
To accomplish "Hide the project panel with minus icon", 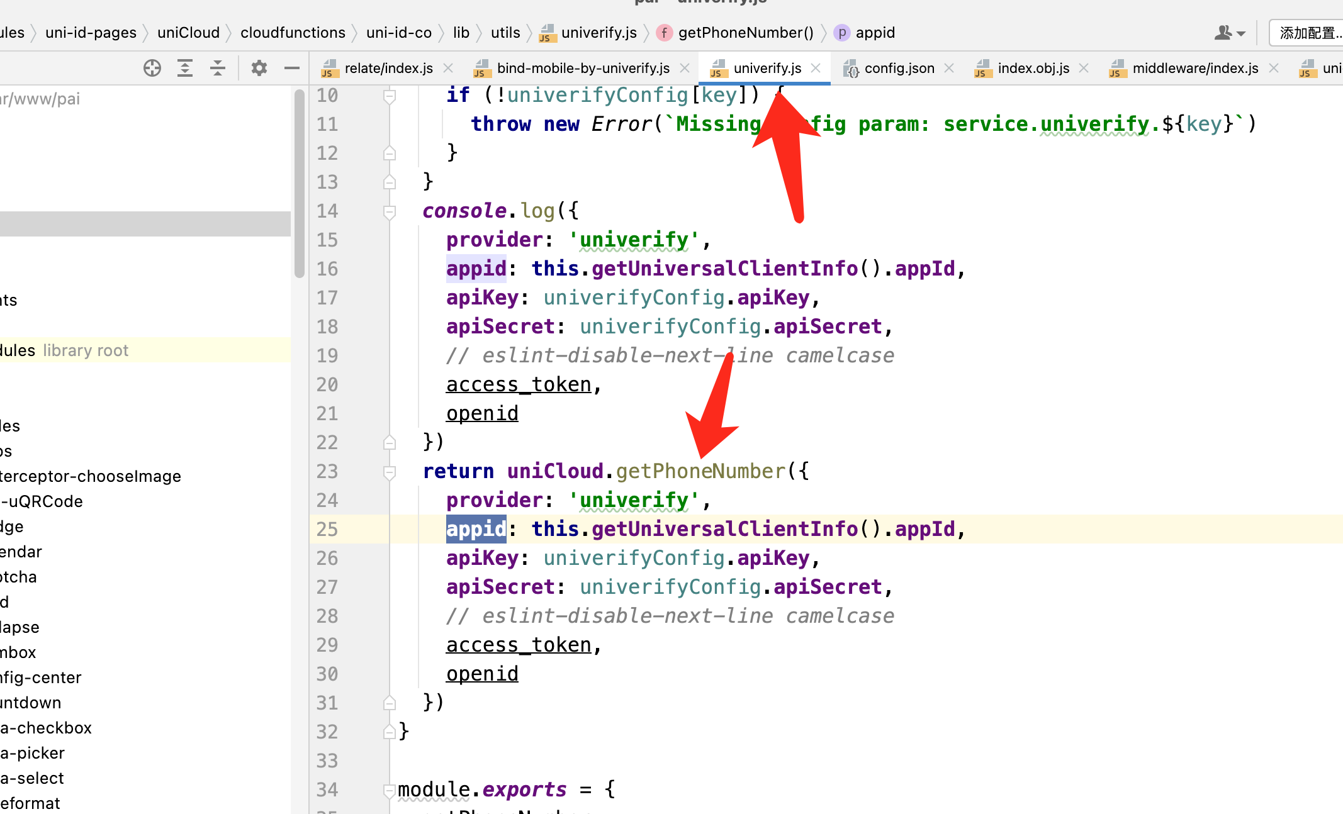I will (291, 68).
